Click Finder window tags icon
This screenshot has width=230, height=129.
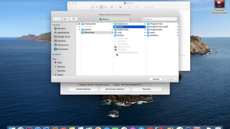click(x=137, y=7)
